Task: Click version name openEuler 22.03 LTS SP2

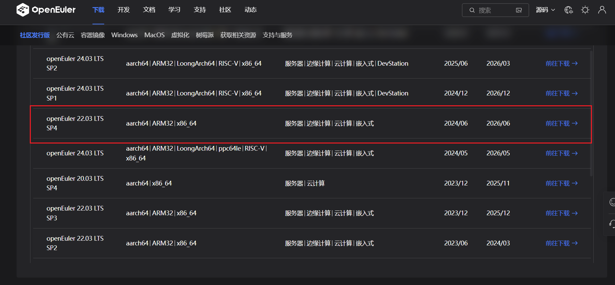Action: tap(75, 243)
